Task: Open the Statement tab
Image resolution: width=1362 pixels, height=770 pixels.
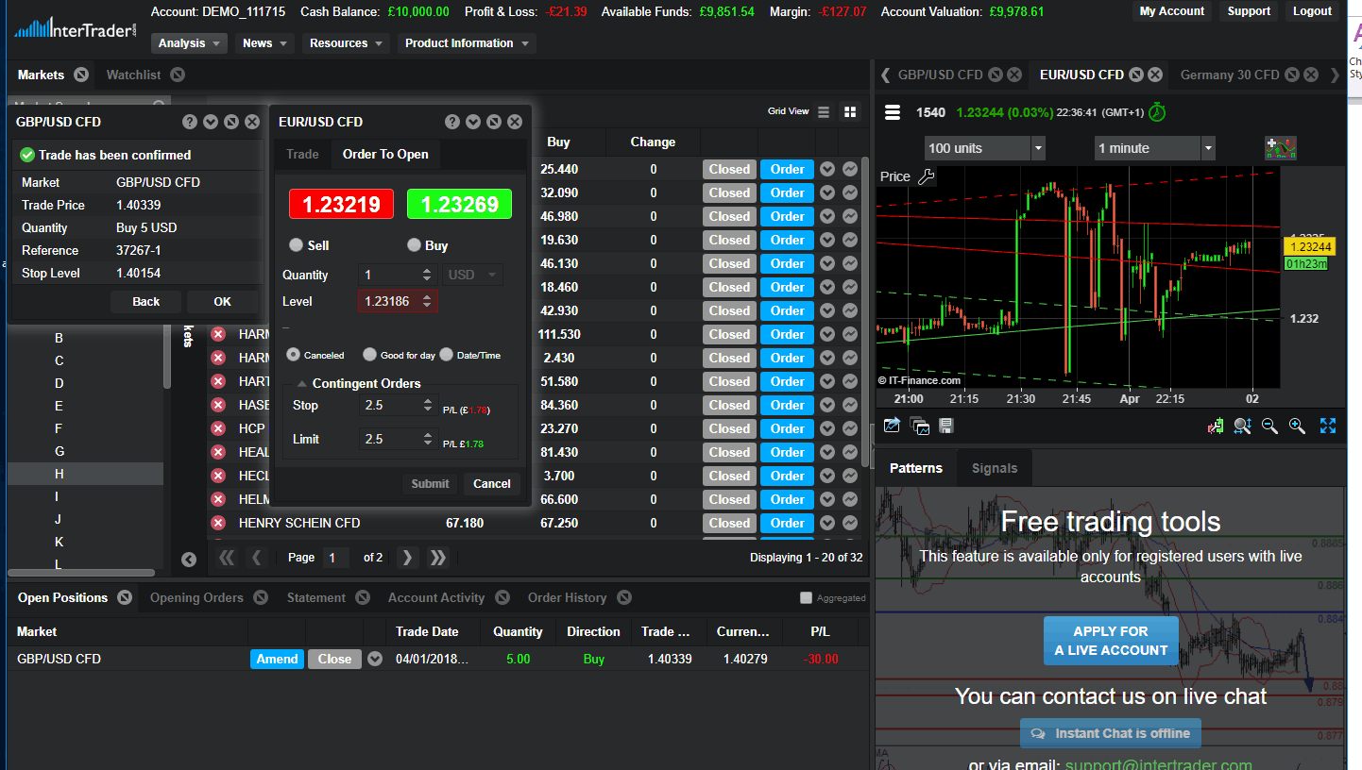Action: (x=316, y=597)
